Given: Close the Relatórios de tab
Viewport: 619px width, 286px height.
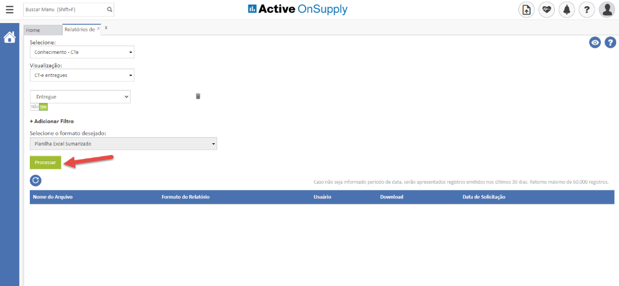Looking at the screenshot, I should click(98, 28).
